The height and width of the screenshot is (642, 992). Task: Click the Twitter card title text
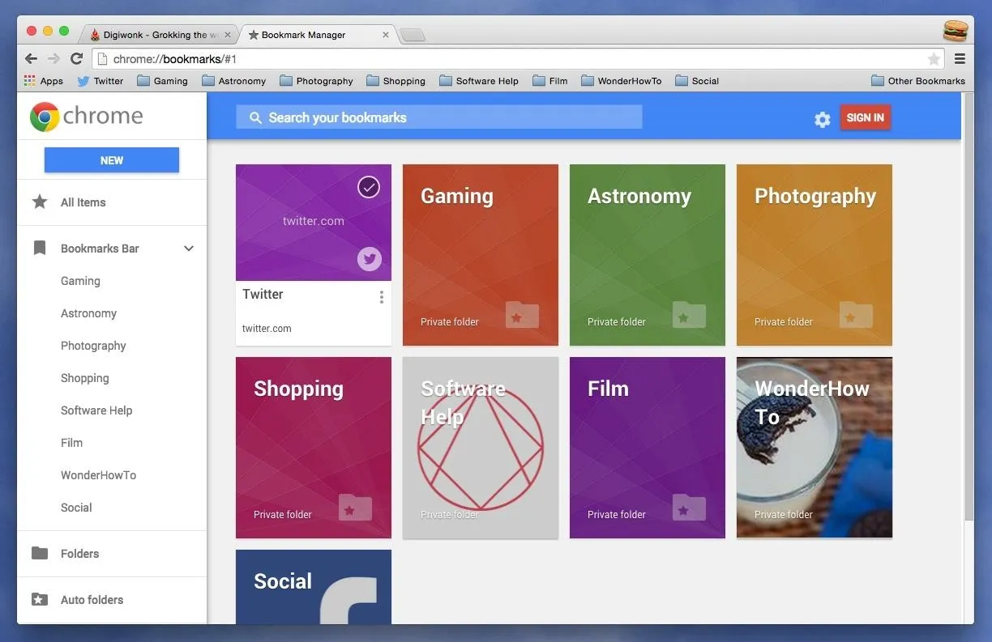263,294
